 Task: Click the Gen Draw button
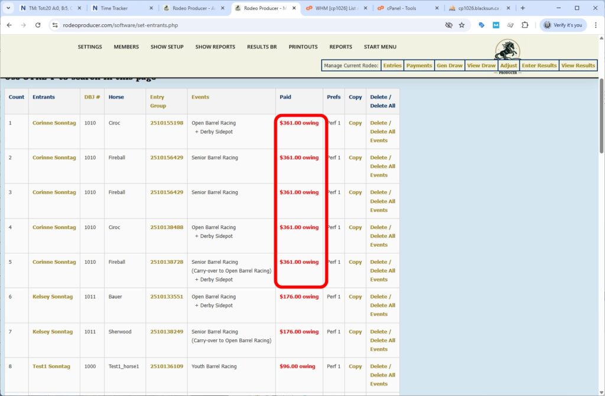[450, 66]
